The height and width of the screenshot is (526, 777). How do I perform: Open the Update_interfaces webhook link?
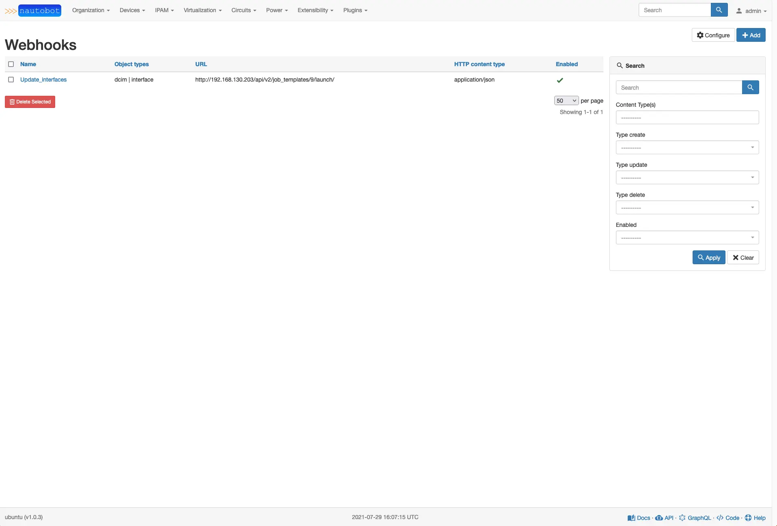(x=43, y=80)
